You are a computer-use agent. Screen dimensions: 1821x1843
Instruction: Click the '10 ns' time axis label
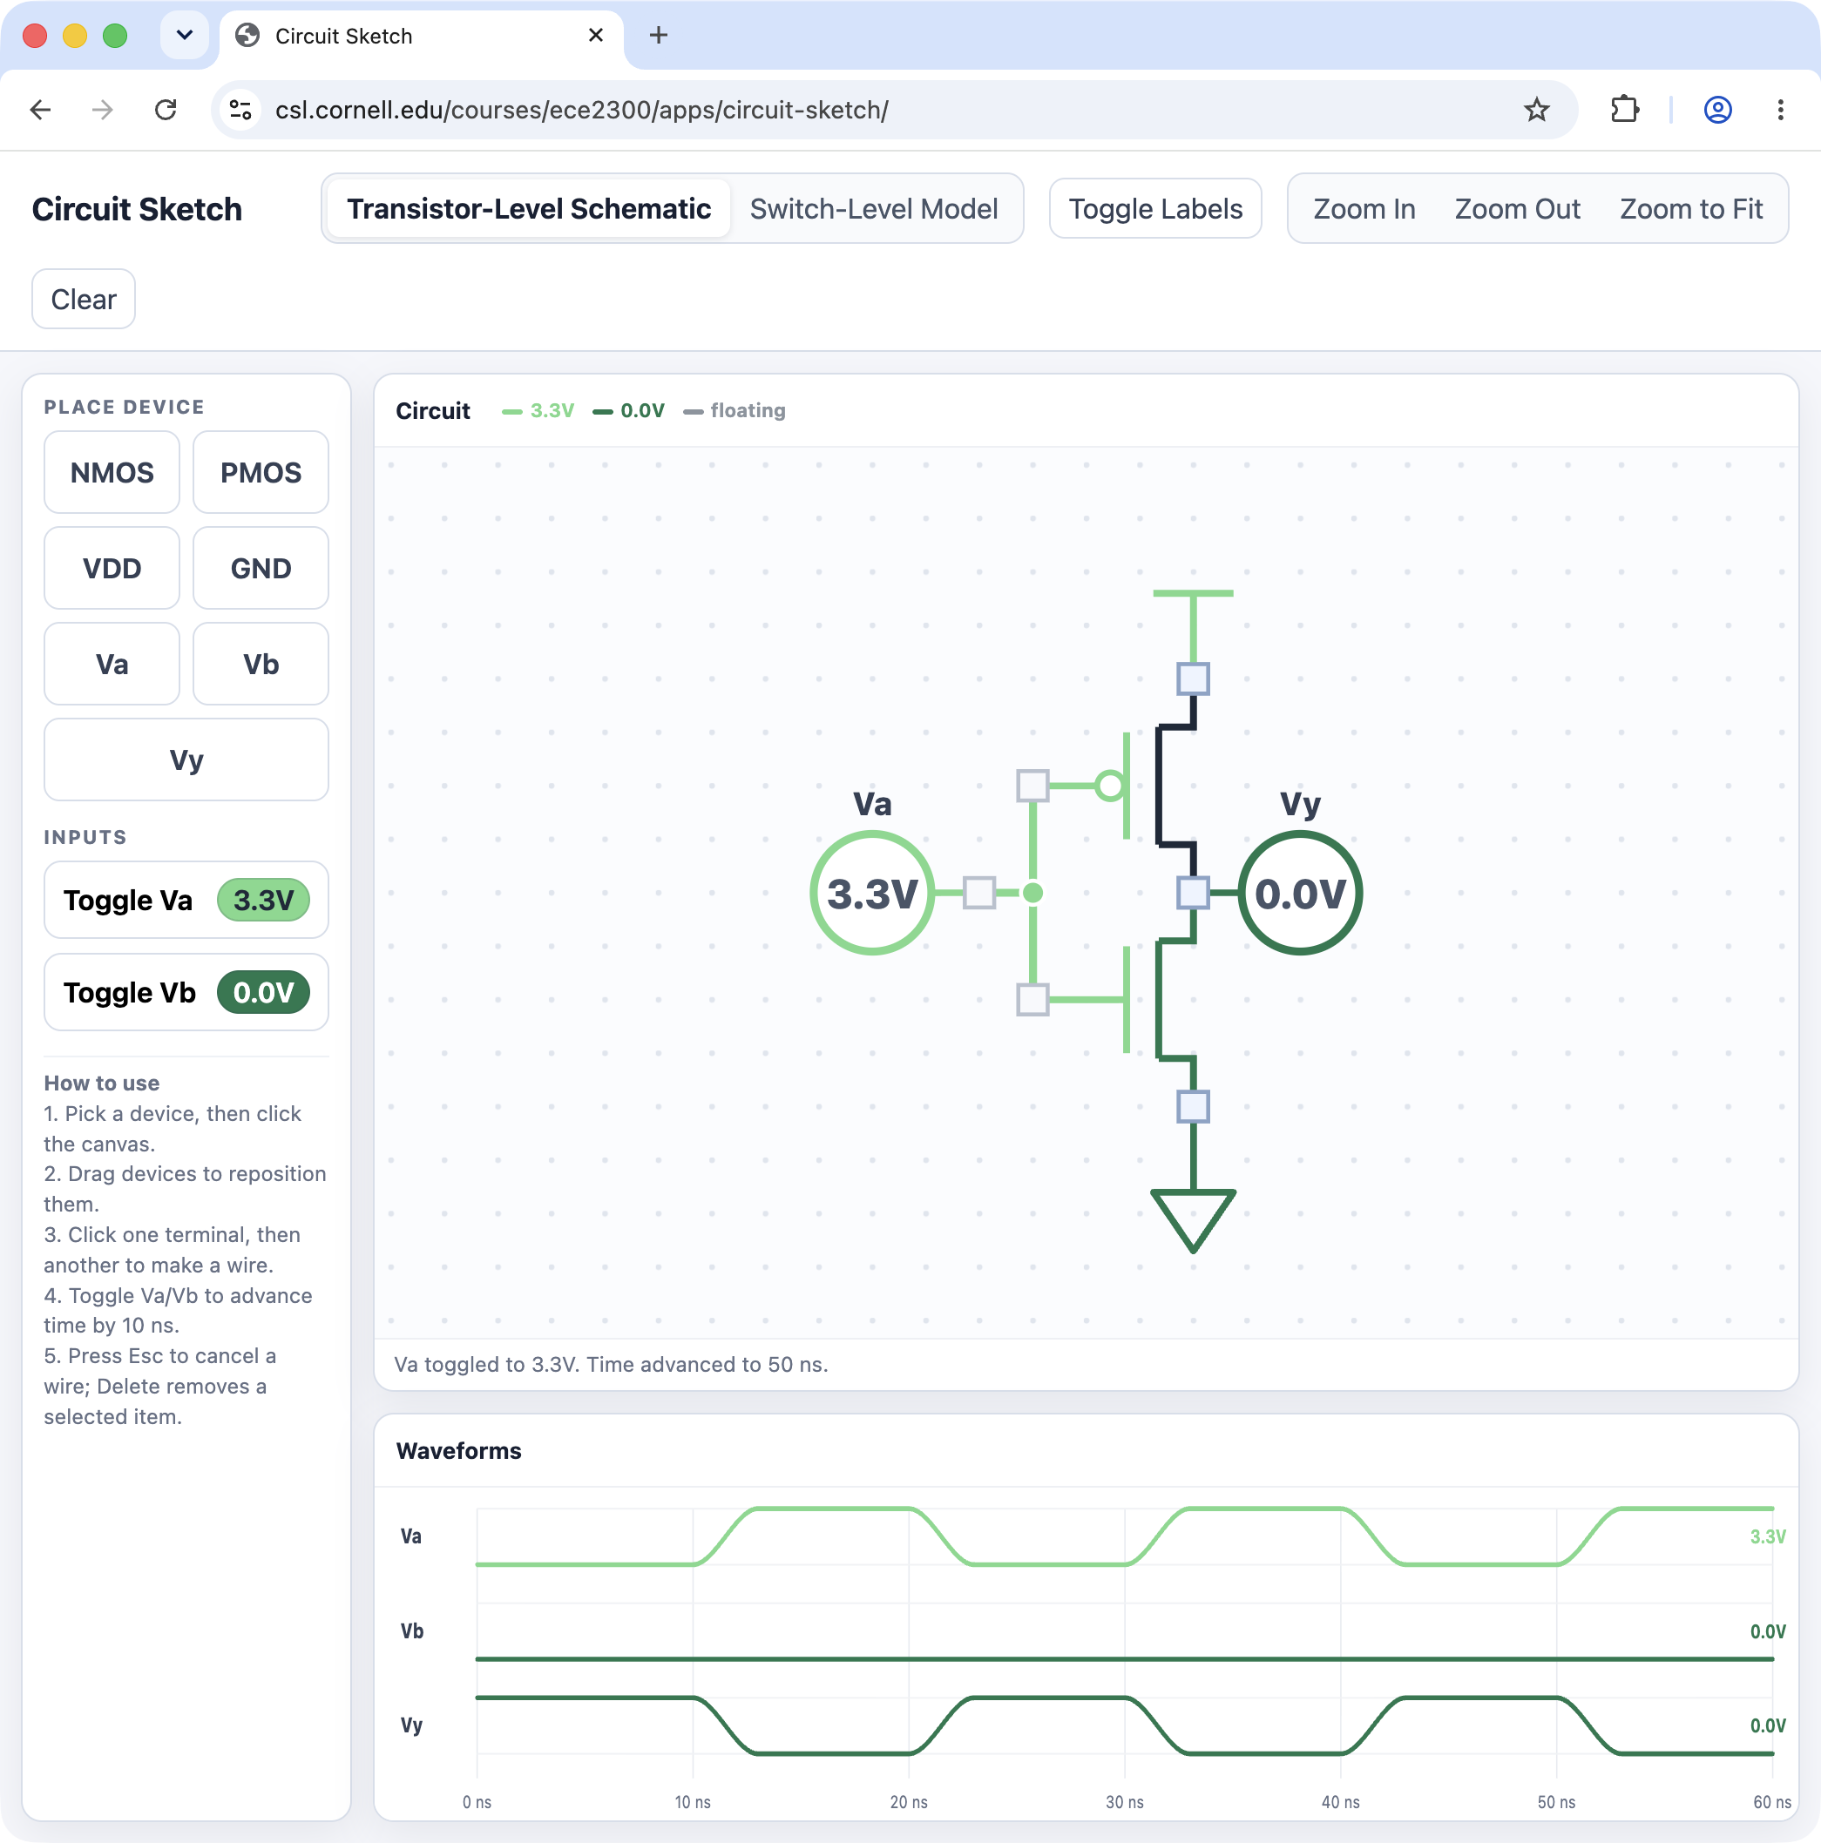coord(693,1802)
